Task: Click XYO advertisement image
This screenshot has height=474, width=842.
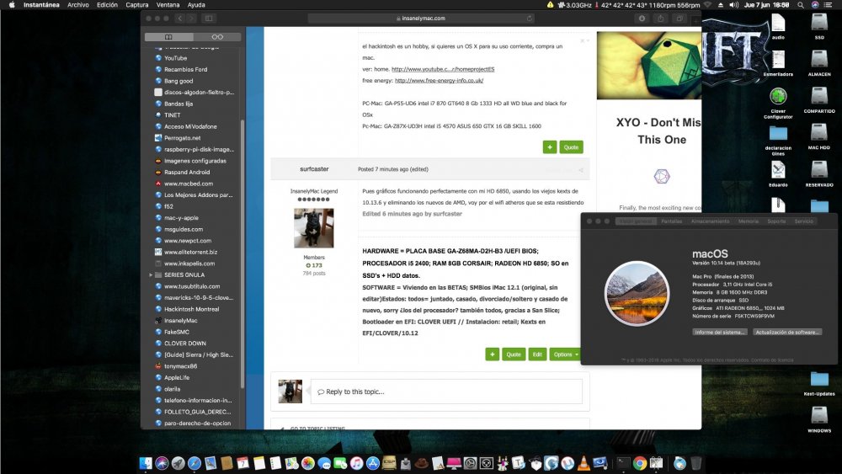Action: (649, 66)
